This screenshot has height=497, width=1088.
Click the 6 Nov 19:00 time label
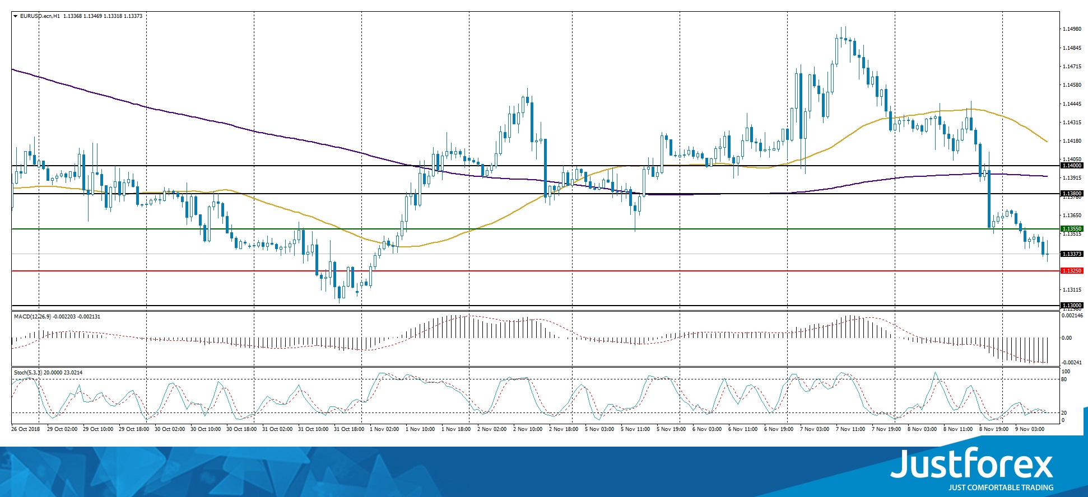(x=779, y=429)
